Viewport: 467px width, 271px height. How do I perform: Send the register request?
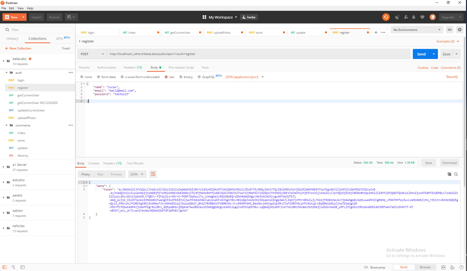pos(421,54)
